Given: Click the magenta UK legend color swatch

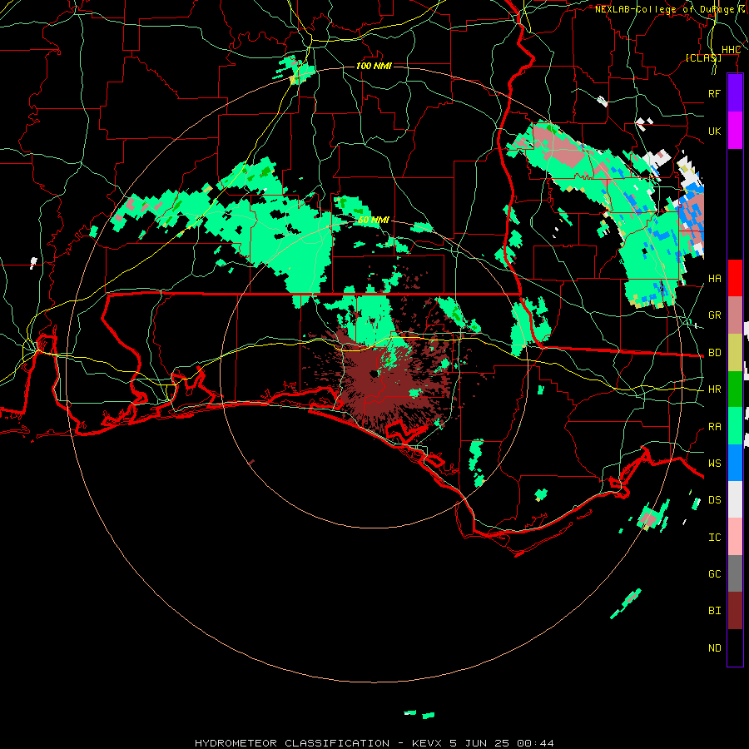Looking at the screenshot, I should tap(735, 131).
